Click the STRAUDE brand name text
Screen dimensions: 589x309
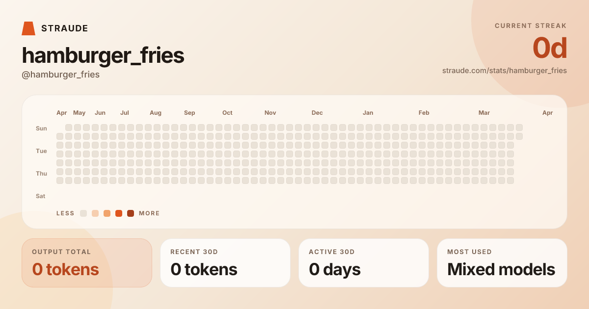(x=65, y=28)
